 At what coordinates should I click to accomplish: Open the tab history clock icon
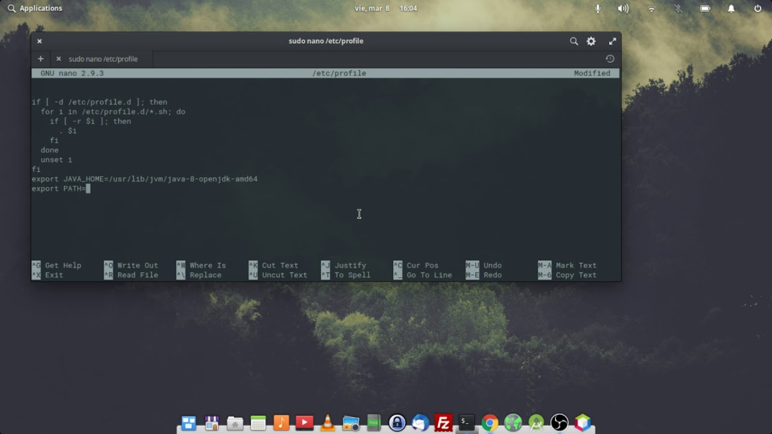[x=610, y=58]
